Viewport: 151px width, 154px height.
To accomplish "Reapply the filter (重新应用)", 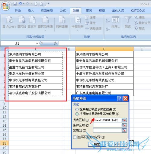I will [x=142, y=23].
